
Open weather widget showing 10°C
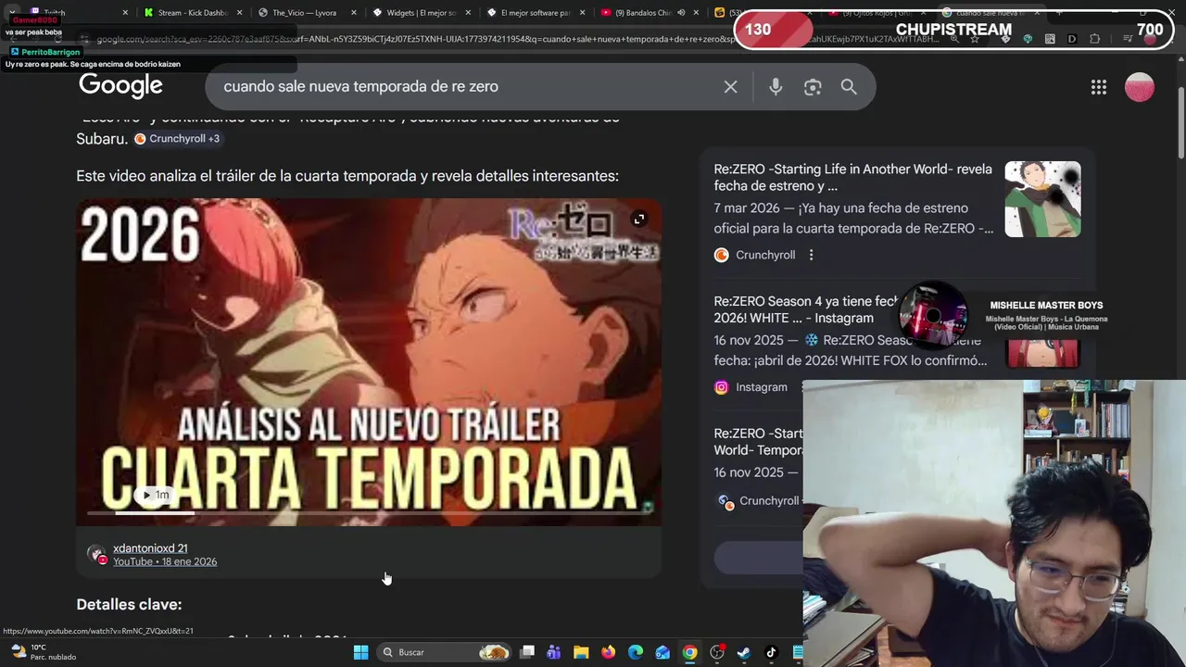point(43,652)
